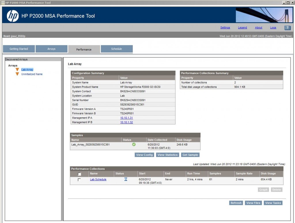The height and width of the screenshot is (223, 295).
Task: Click the sample name Lab_Array_5829392S6015C361
Action: [90, 145]
